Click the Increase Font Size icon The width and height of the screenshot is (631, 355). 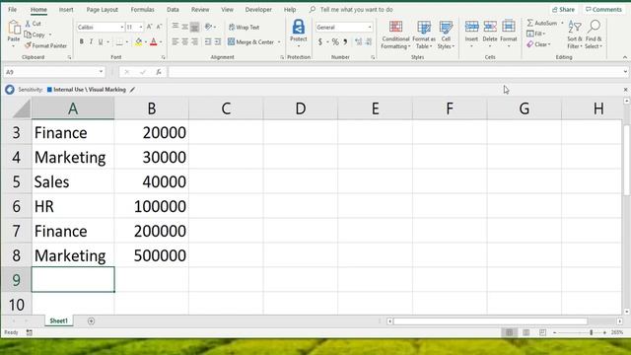(149, 27)
